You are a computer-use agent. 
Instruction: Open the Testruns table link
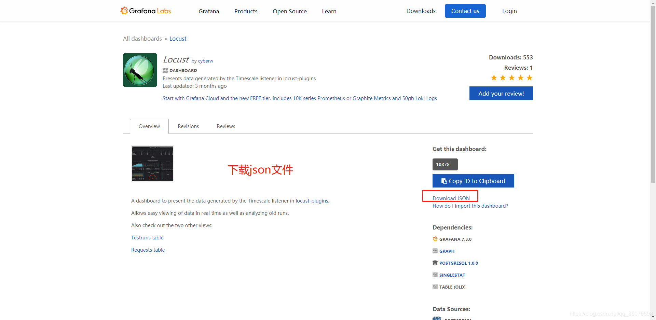tap(147, 238)
